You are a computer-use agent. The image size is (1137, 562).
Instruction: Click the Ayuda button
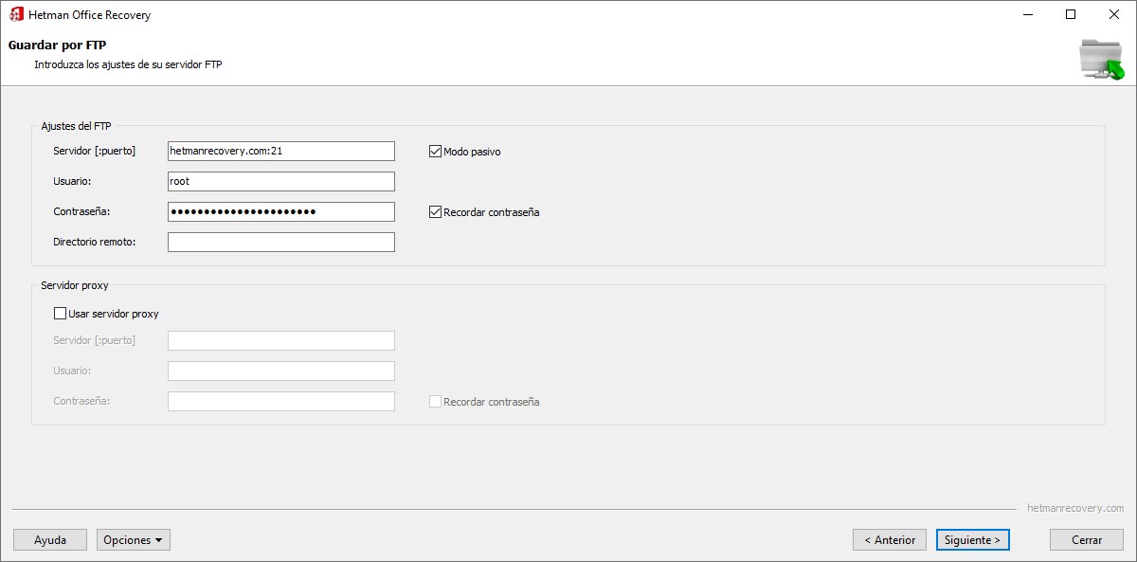tap(50, 540)
